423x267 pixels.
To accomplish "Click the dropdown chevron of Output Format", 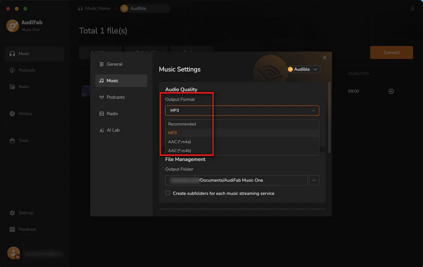I will point(314,111).
